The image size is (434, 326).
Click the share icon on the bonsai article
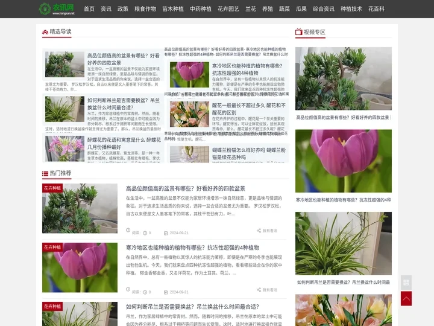click(259, 231)
